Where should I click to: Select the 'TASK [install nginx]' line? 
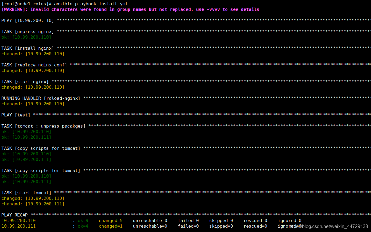pos(186,48)
